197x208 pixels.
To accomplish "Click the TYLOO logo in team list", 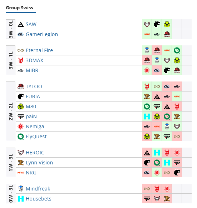I will pyautogui.click(x=21, y=86).
